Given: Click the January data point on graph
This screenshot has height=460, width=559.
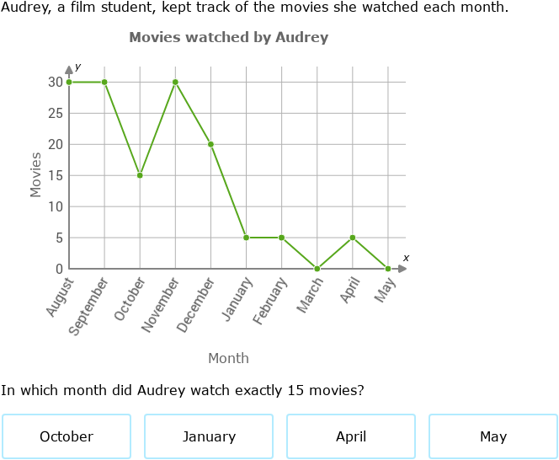Looking at the screenshot, I should (247, 238).
